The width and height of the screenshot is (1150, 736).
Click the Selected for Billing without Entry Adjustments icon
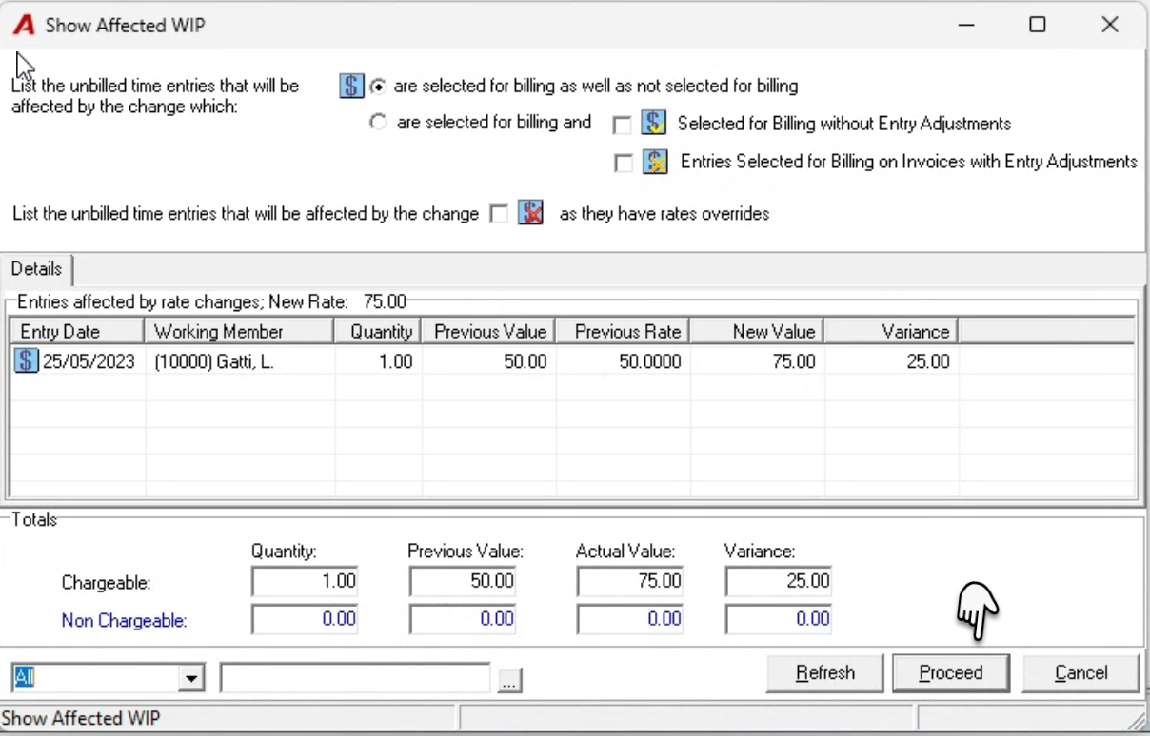point(653,123)
